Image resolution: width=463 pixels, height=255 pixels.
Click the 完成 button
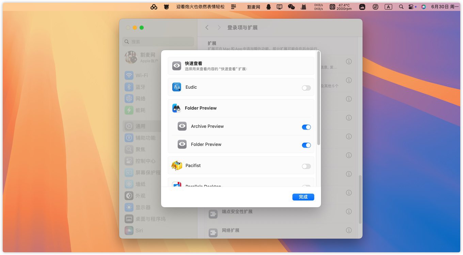pyautogui.click(x=303, y=197)
